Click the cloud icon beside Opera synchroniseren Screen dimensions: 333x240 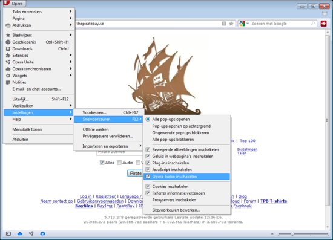point(8,69)
